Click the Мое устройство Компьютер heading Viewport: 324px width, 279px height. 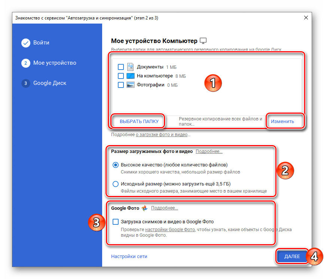tap(154, 41)
